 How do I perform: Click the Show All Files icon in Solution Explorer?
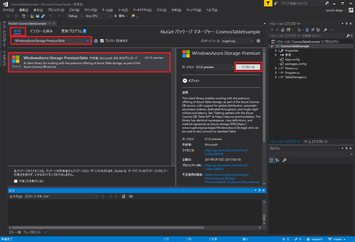(x=318, y=30)
